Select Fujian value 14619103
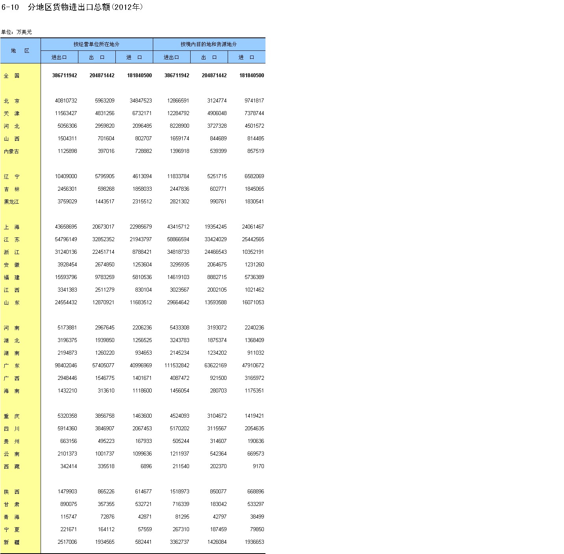 click(178, 277)
